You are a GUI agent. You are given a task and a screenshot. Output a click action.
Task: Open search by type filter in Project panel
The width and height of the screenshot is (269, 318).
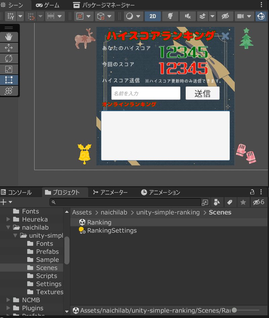tap(217, 202)
